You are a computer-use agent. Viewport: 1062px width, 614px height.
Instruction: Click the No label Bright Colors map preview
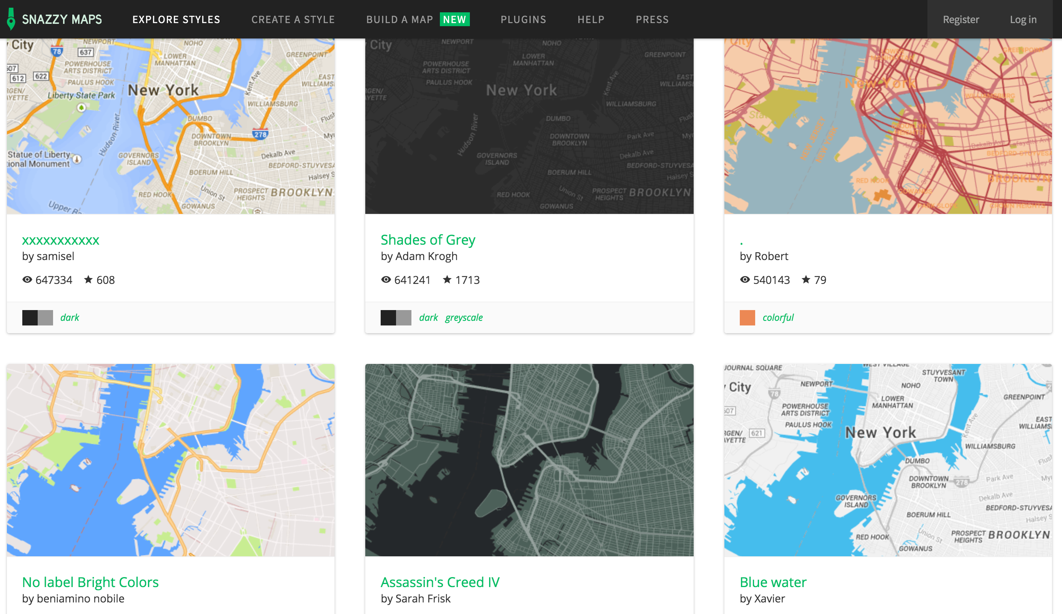171,460
